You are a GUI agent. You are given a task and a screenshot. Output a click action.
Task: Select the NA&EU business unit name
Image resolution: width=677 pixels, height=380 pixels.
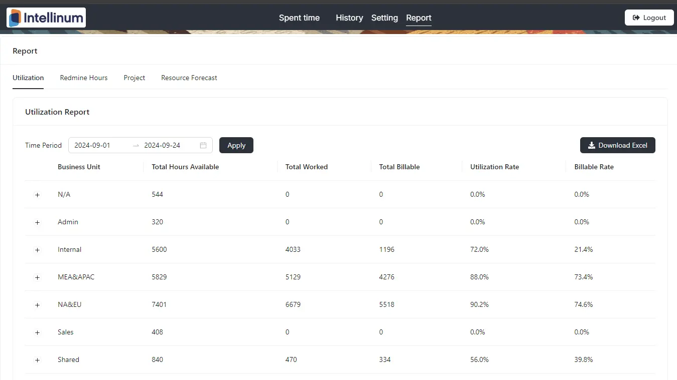[x=69, y=304]
